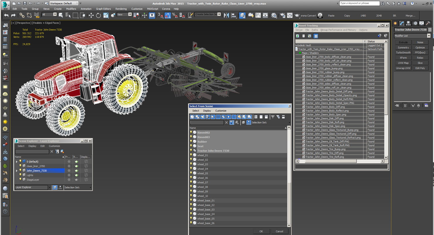Click the Symmetry modifier button
Image resolution: width=434 pixels, height=235 pixels.
pos(403,48)
